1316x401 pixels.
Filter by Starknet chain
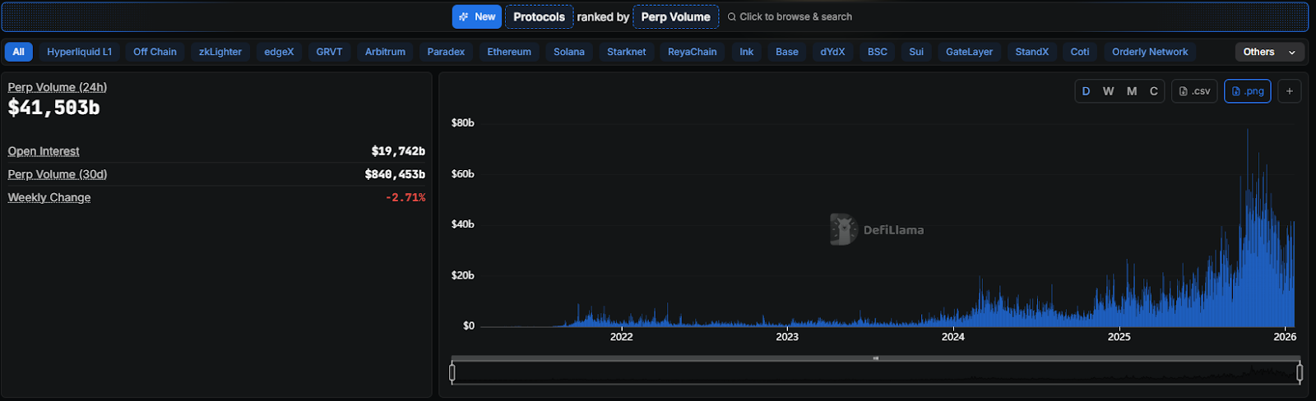[627, 52]
